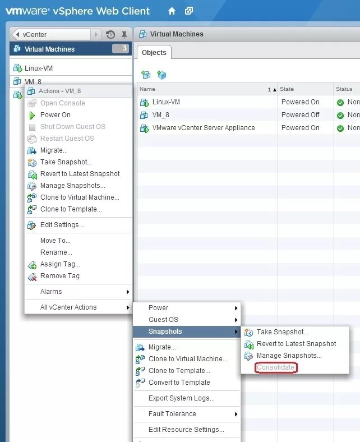
Task: Click Edit Settings icon
Action: (x=31, y=225)
